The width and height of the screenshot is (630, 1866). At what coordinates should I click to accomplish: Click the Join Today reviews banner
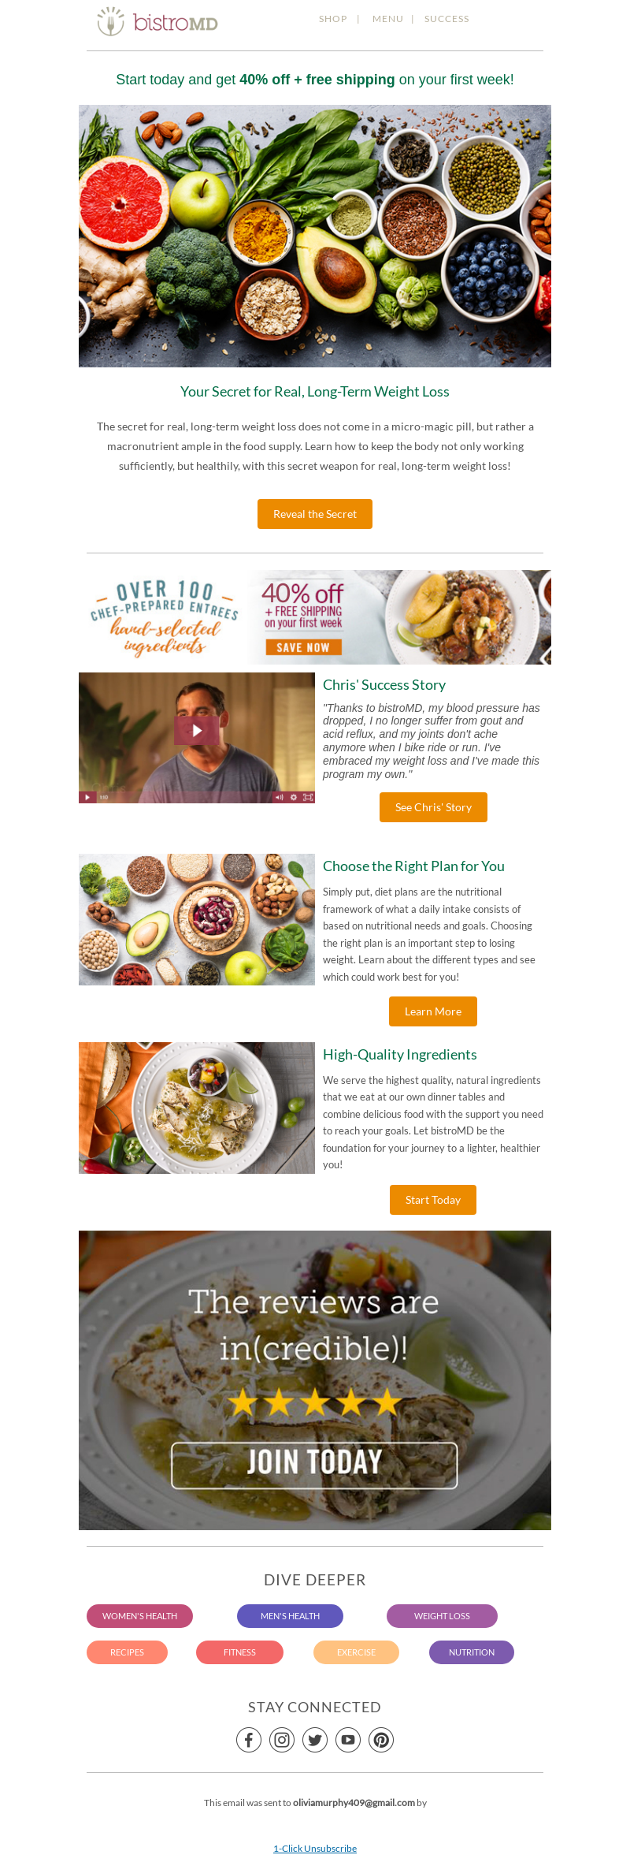(315, 1380)
